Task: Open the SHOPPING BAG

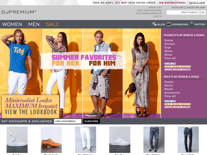Action: tap(196, 7)
